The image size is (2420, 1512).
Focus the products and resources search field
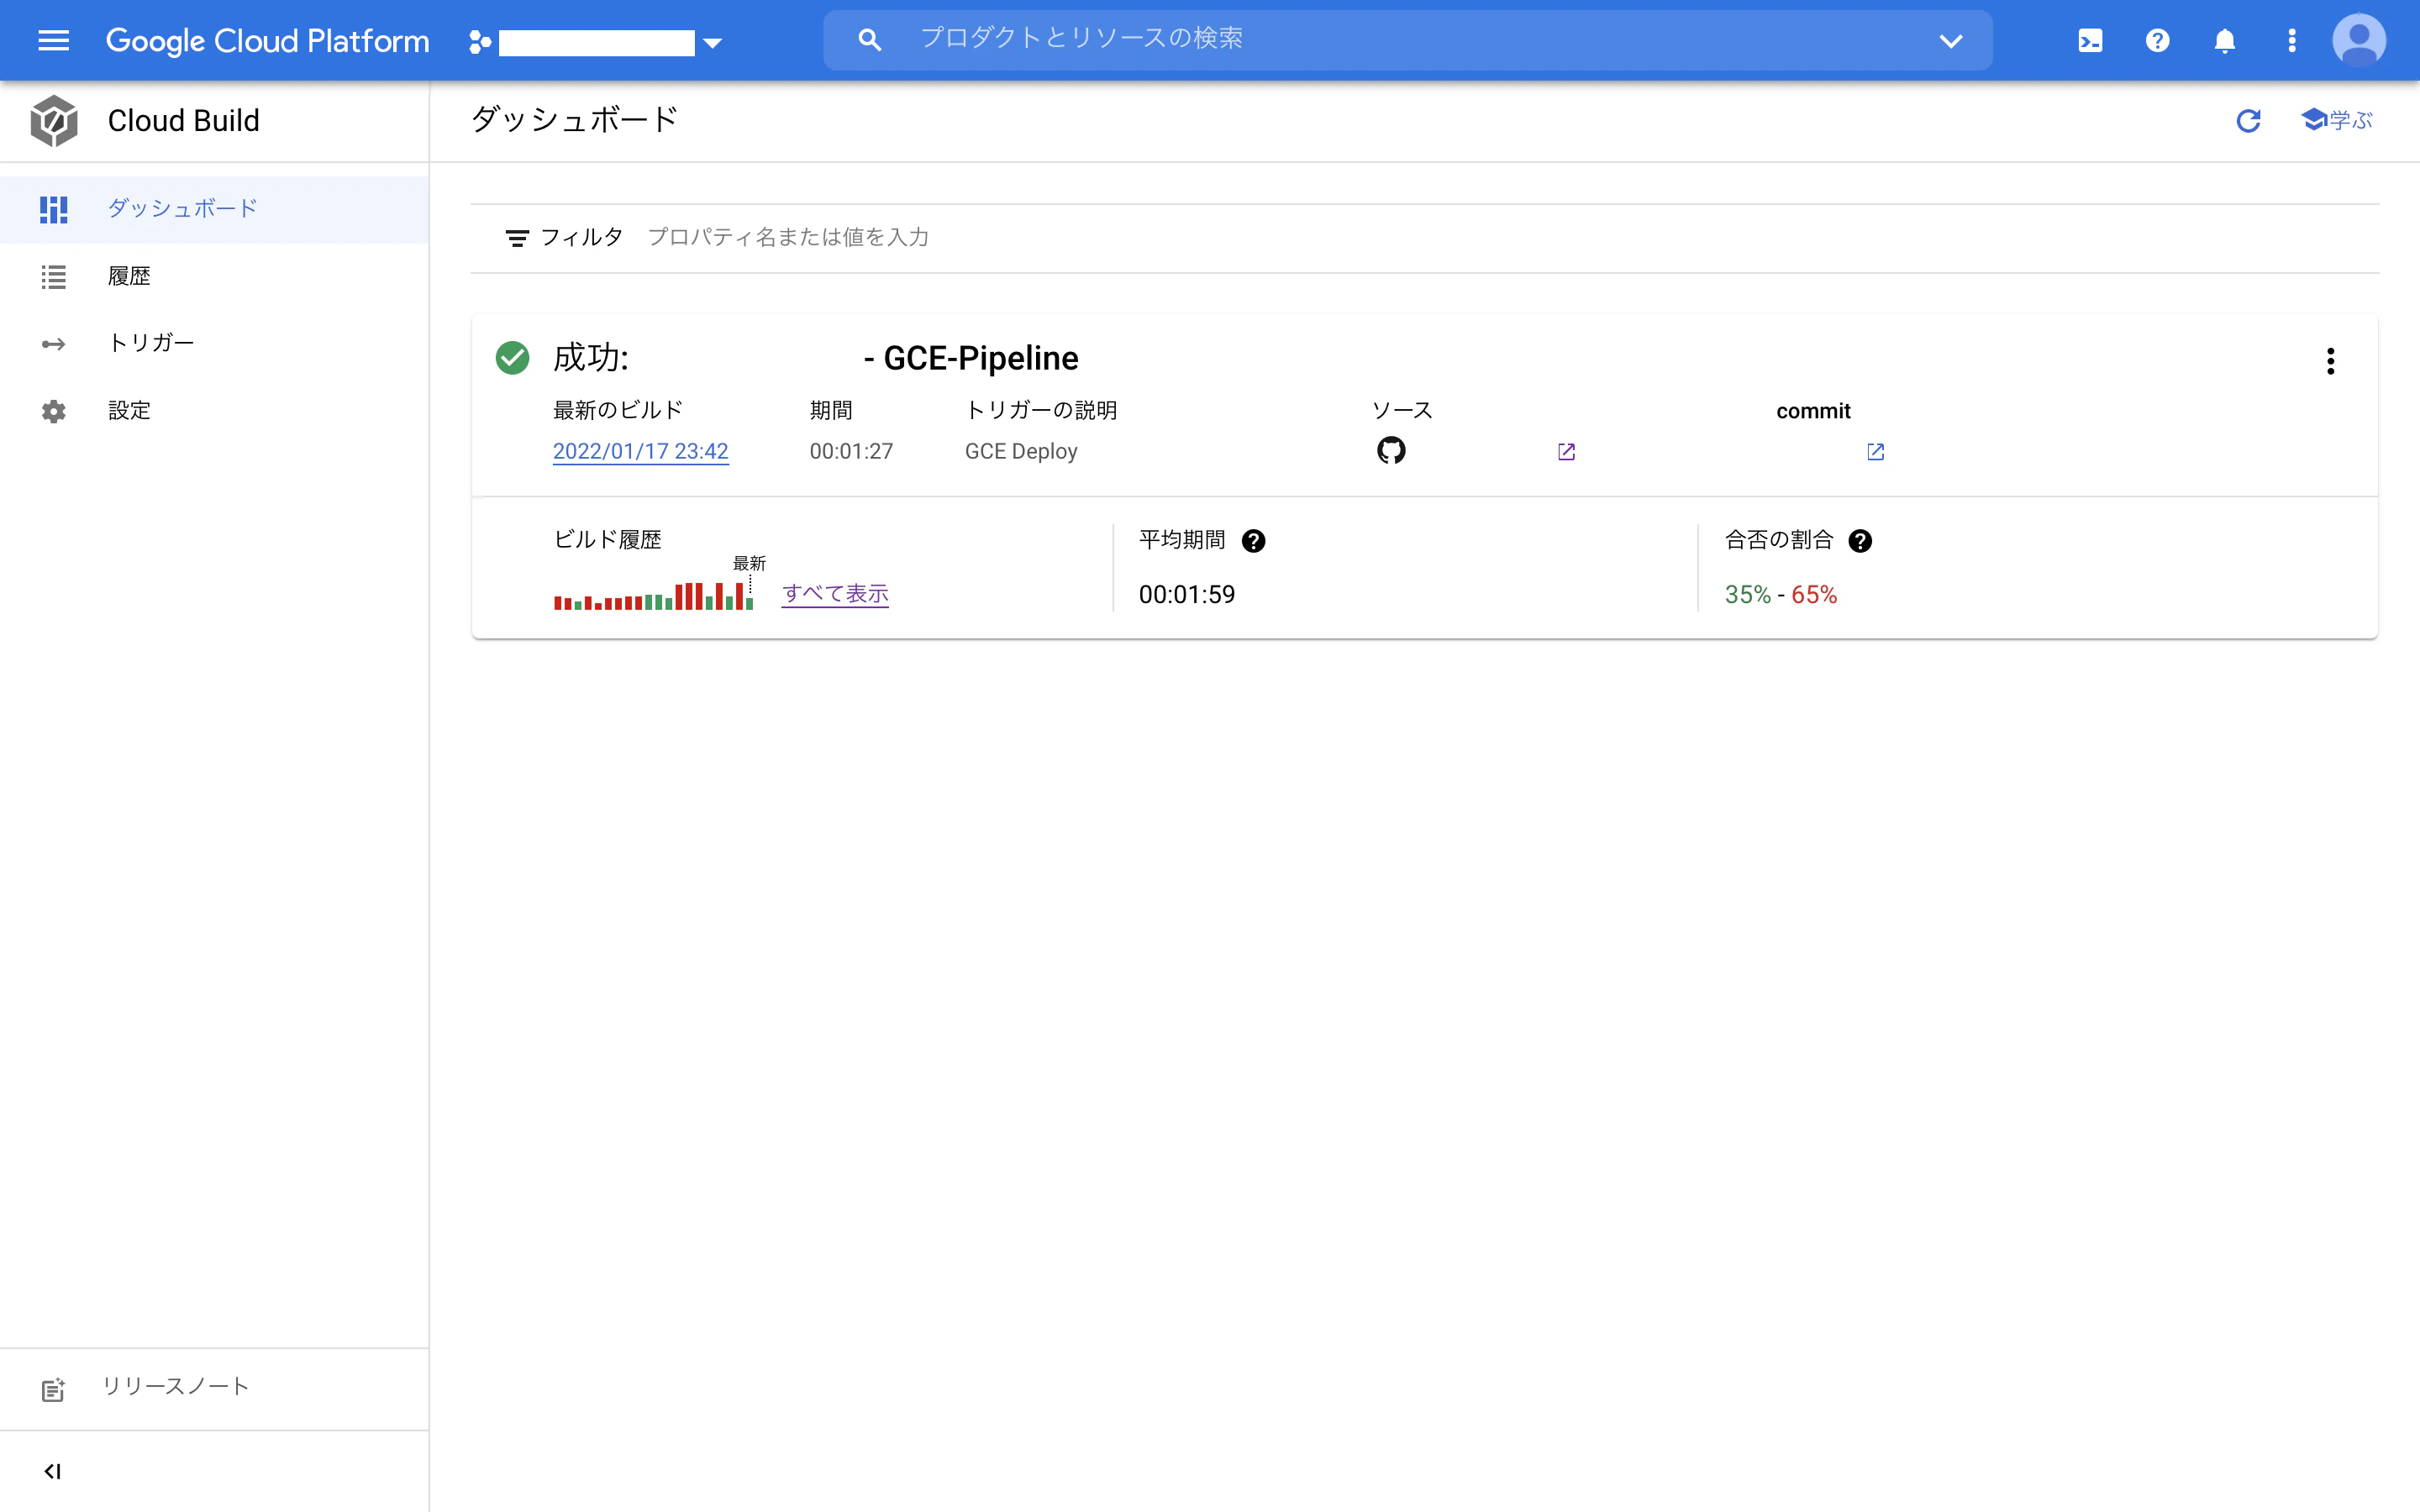[1408, 40]
